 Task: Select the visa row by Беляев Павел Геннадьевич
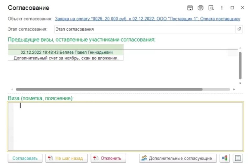(x=66, y=52)
